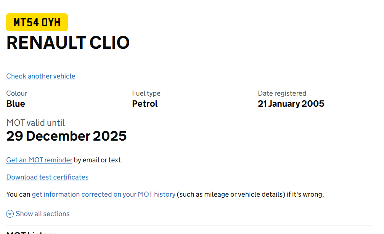Click the Blue colour value

[16, 104]
